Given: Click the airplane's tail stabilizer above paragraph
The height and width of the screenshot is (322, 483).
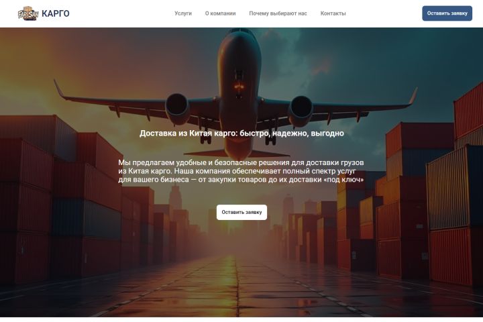Looking at the screenshot, I should coord(236,153).
